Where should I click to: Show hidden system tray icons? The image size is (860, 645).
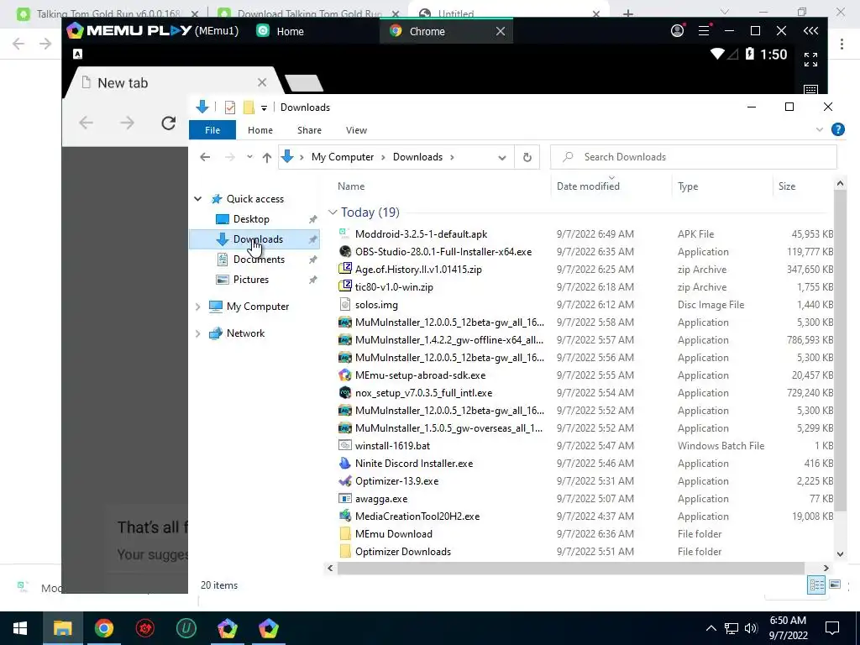[x=711, y=628]
